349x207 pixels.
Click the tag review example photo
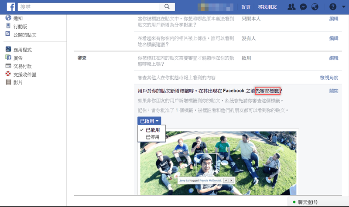[218, 163]
